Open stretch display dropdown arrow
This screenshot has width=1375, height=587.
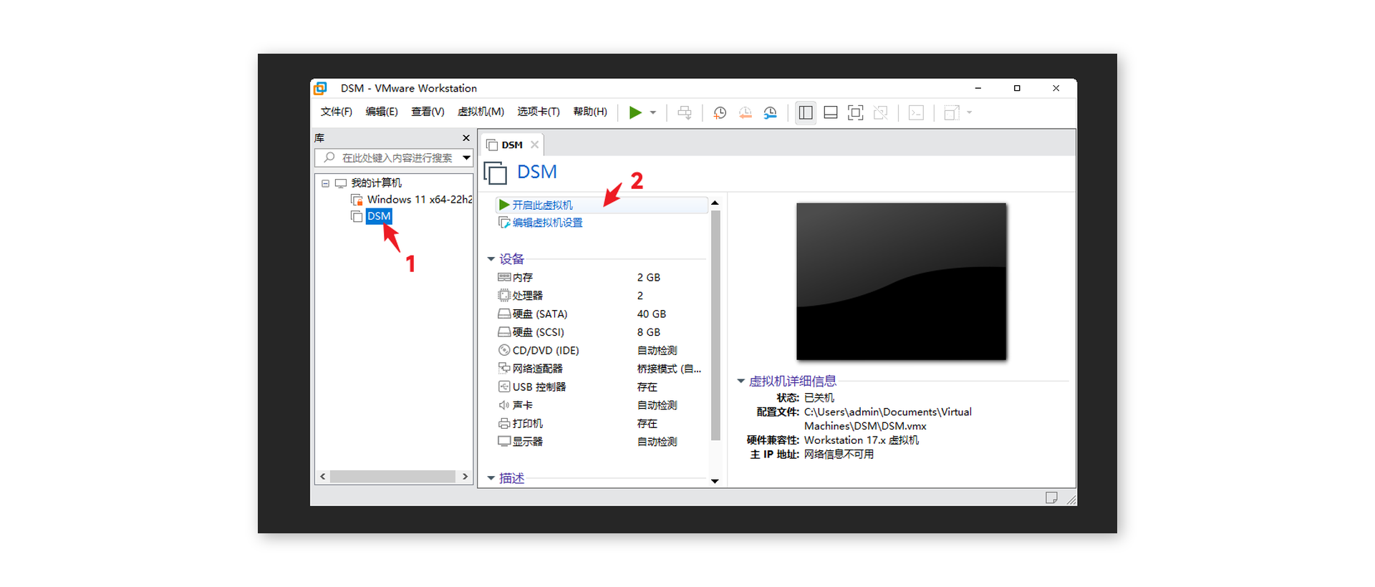pyautogui.click(x=970, y=112)
